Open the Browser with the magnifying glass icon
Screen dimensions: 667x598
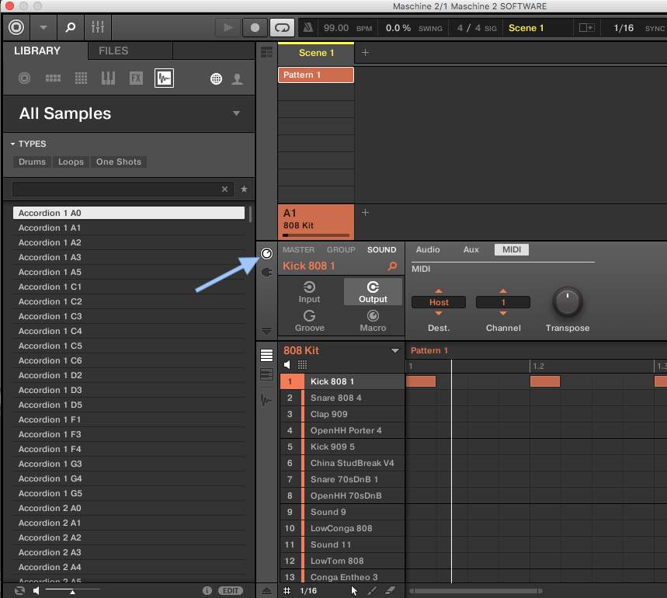pyautogui.click(x=70, y=27)
